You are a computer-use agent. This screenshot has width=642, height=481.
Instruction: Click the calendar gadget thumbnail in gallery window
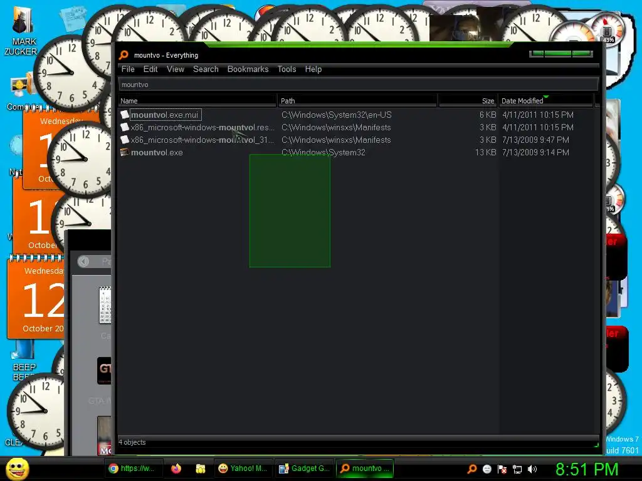click(105, 305)
